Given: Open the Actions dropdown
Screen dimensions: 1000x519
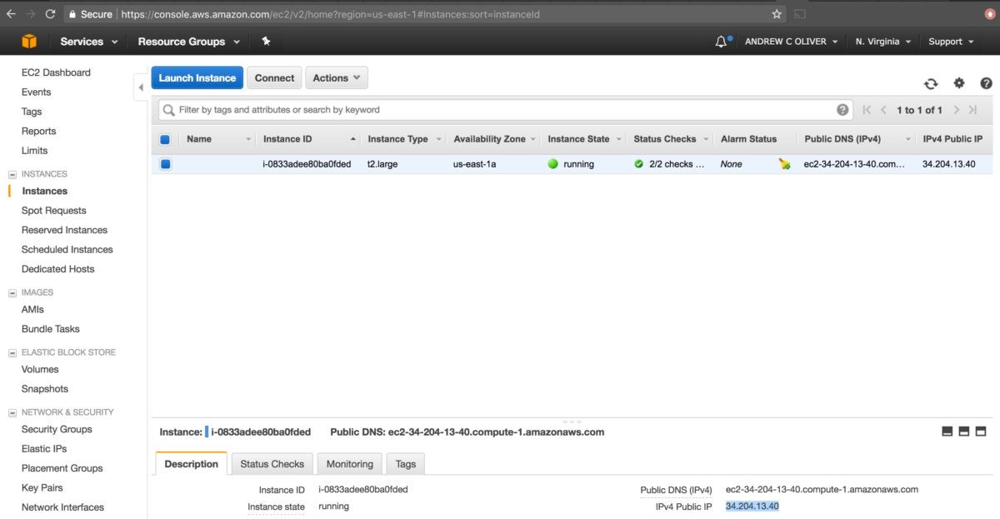Looking at the screenshot, I should pos(337,78).
